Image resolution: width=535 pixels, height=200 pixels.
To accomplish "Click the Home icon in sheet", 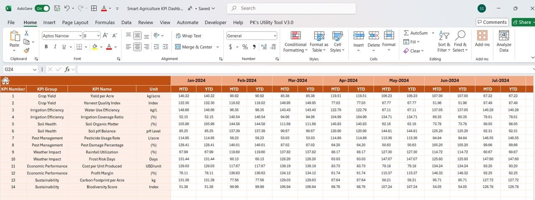I will pyautogui.click(x=5, y=80).
